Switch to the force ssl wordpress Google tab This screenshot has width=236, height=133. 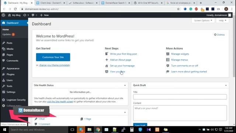[181, 3]
